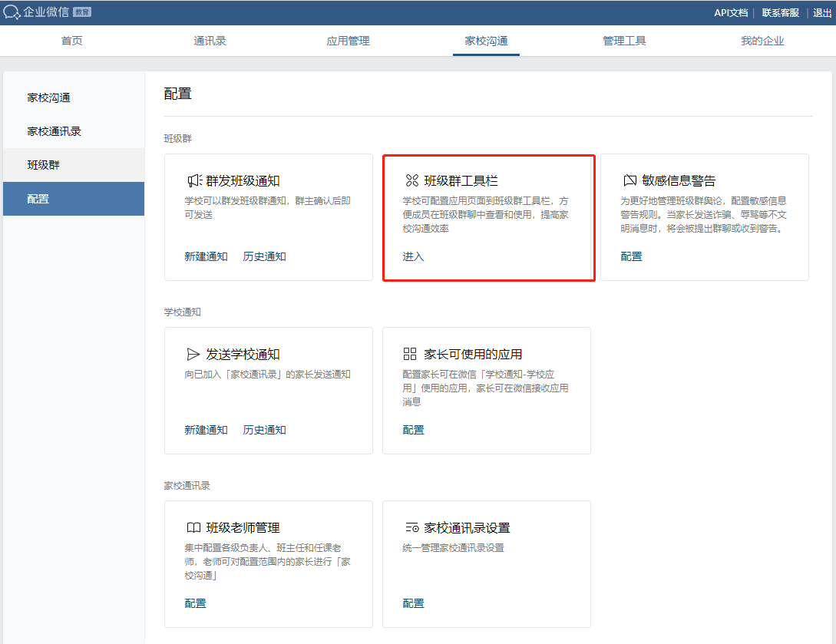Screen dimensions: 836x644
Task: Click 新建通知 under 群发班级通知
Action: tap(207, 256)
